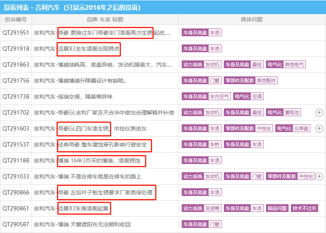Click the 投诉编号 column header
The image size is (326, 233).
(x=16, y=20)
